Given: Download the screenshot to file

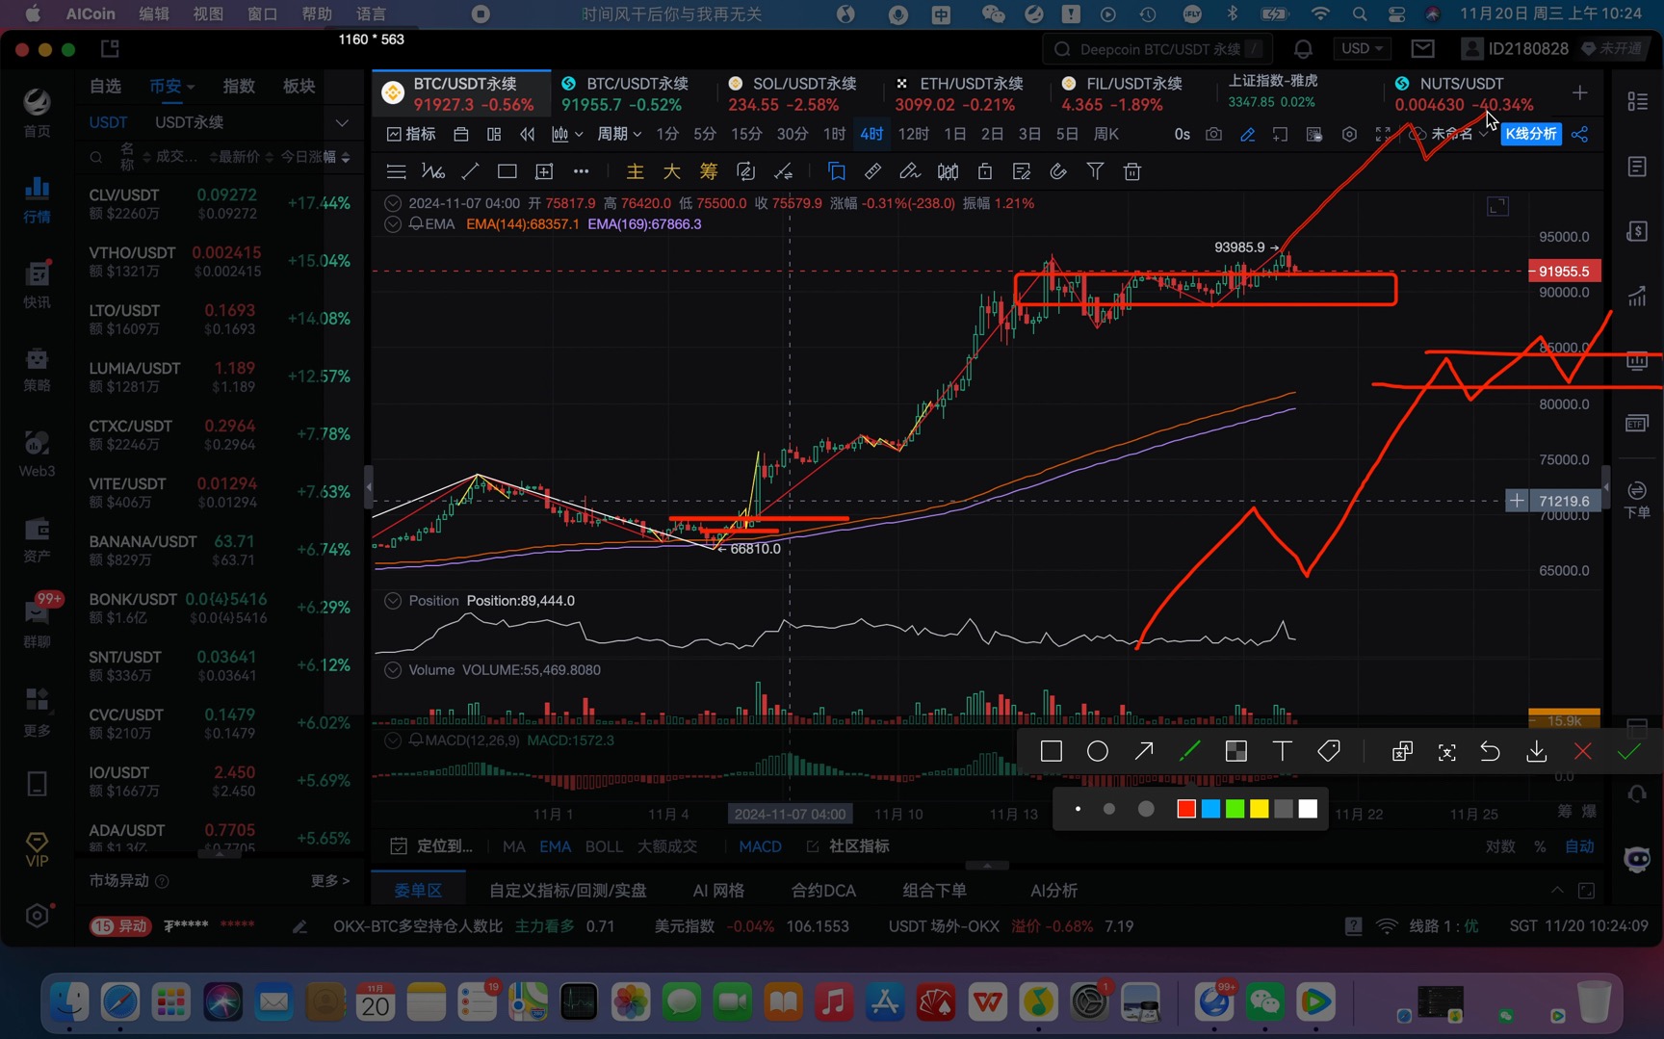Looking at the screenshot, I should coord(1536,751).
